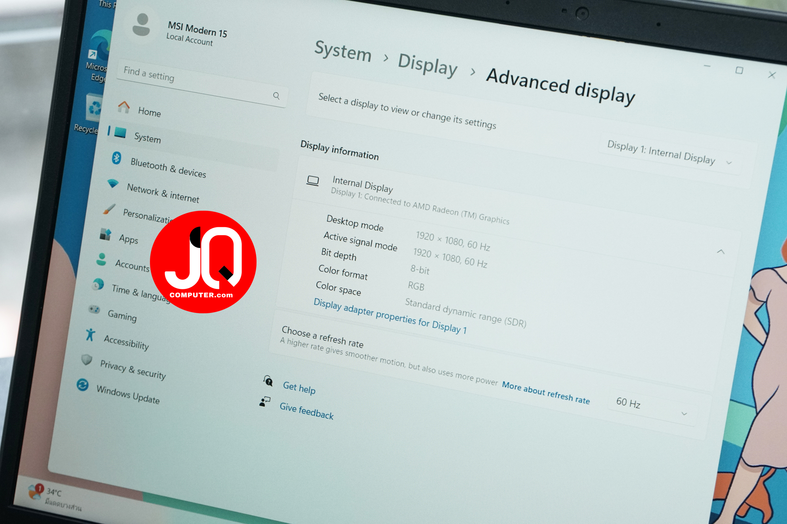Viewport: 787px width, 524px height.
Task: Click the Accessibility figure icon
Action: [x=90, y=335]
